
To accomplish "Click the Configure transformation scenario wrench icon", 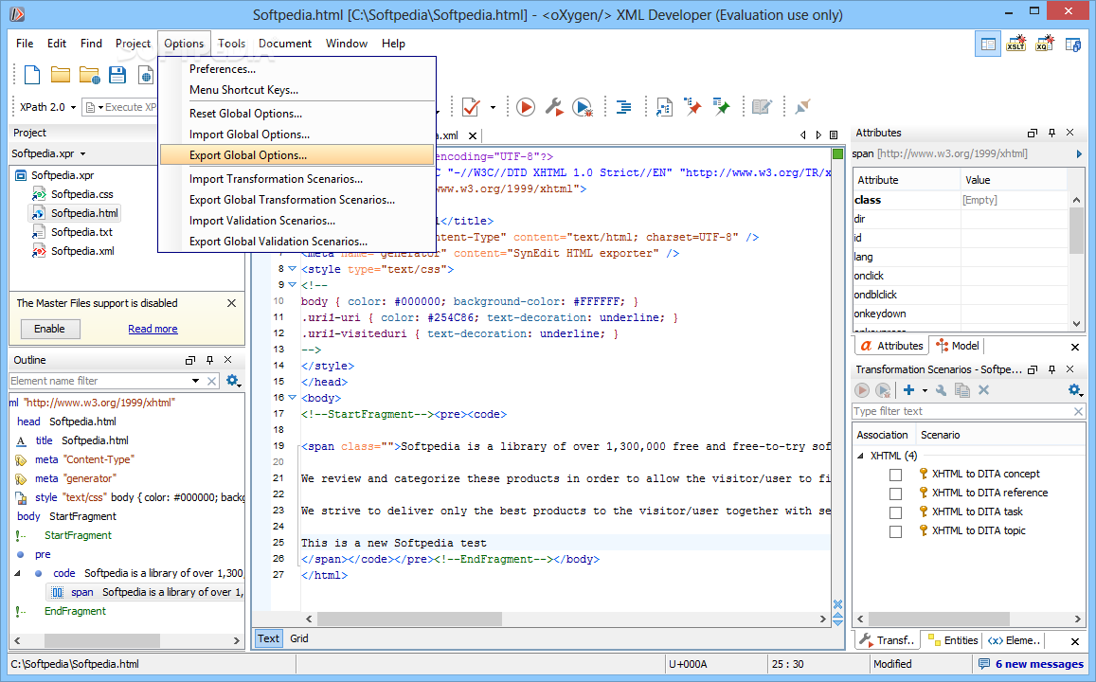I will click(553, 107).
